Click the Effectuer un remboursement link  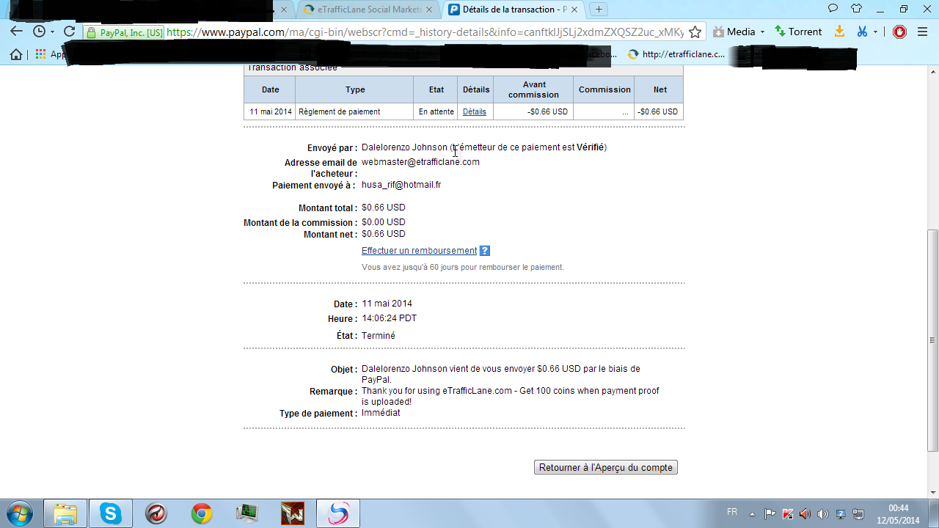point(419,251)
